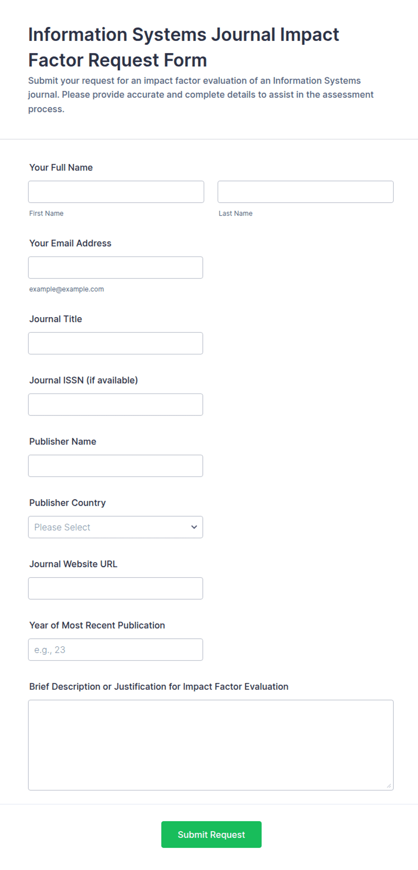418x870 pixels.
Task: Focus the Publisher Name field
Action: pyautogui.click(x=116, y=466)
